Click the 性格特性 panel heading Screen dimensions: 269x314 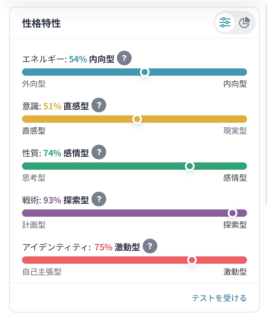tap(41, 23)
